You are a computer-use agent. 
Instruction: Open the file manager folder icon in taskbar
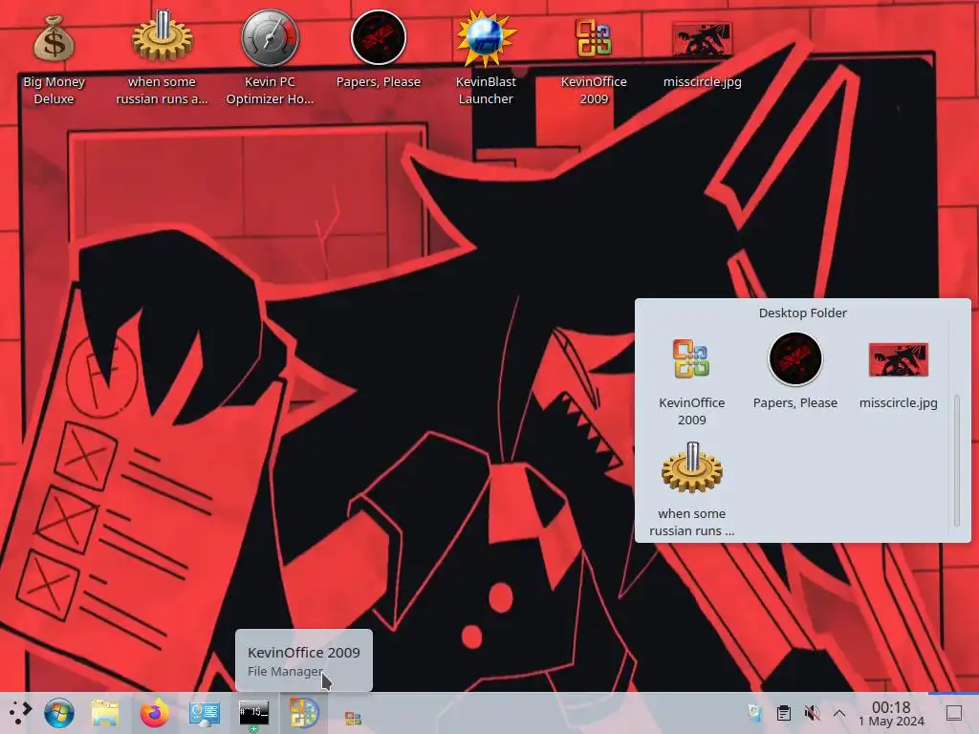coord(105,713)
